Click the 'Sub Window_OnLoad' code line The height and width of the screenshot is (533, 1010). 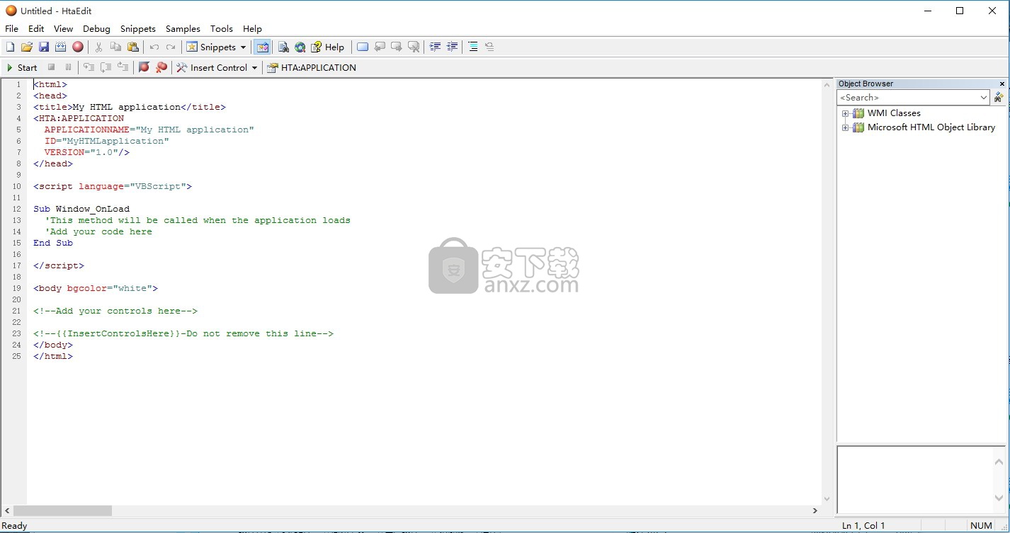tap(81, 209)
